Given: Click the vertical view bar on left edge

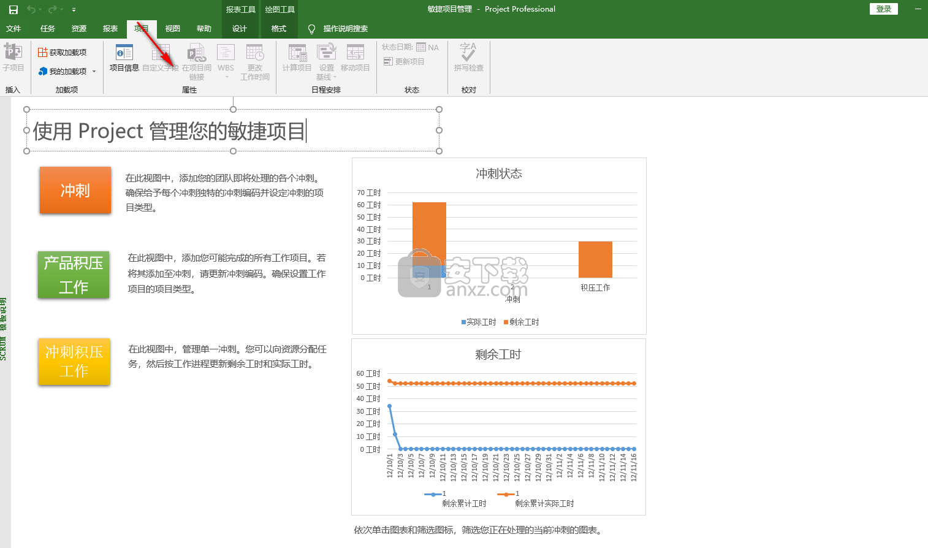Looking at the screenshot, I should point(4,329).
